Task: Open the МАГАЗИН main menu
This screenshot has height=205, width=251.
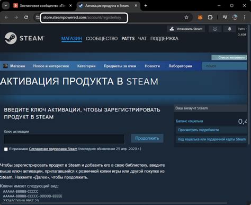Action: [71, 39]
